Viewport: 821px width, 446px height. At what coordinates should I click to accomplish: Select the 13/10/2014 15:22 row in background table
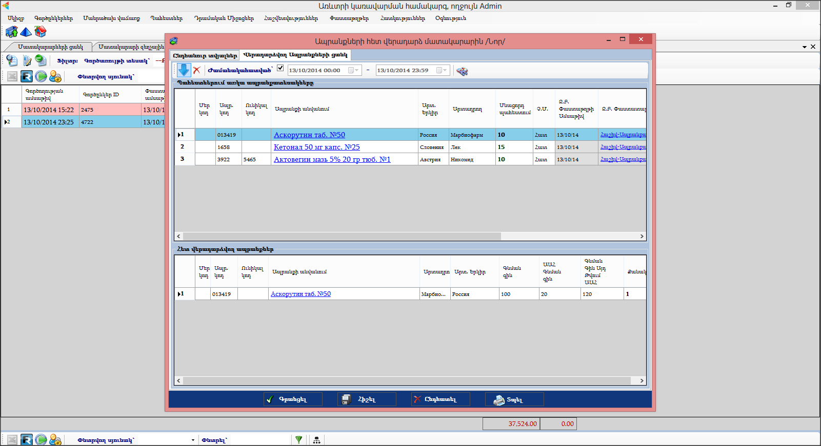(x=82, y=110)
